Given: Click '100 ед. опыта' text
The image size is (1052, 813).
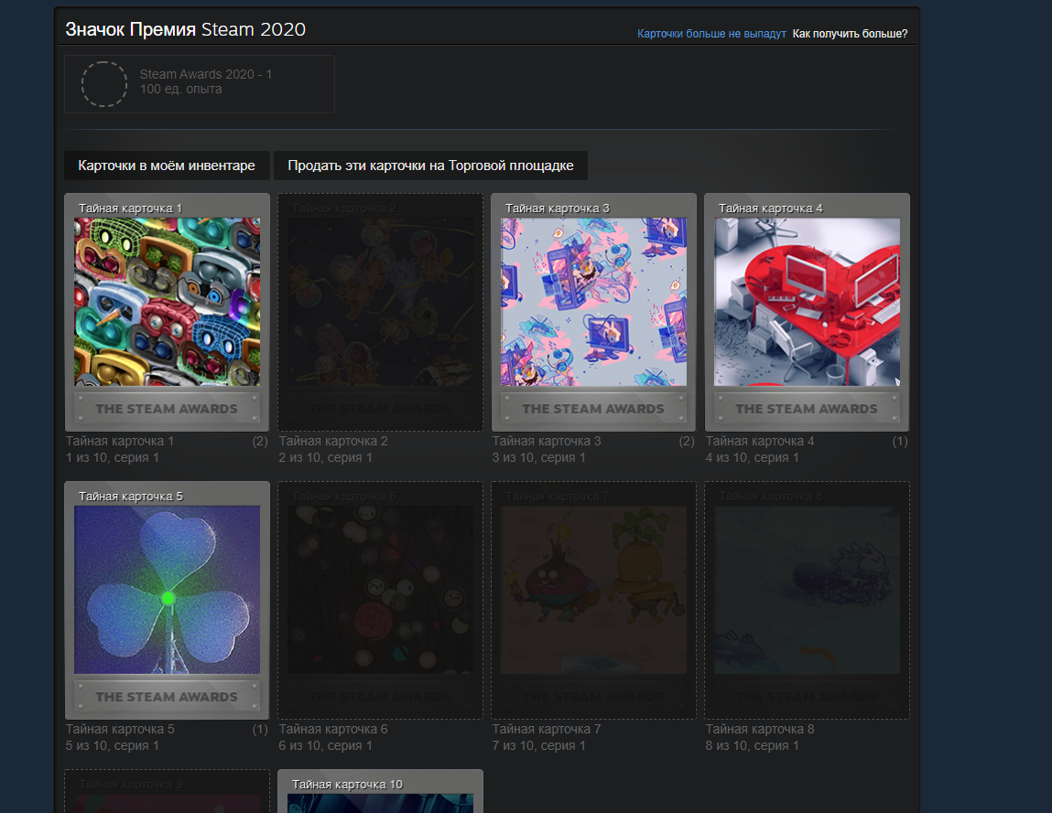Looking at the screenshot, I should [180, 89].
